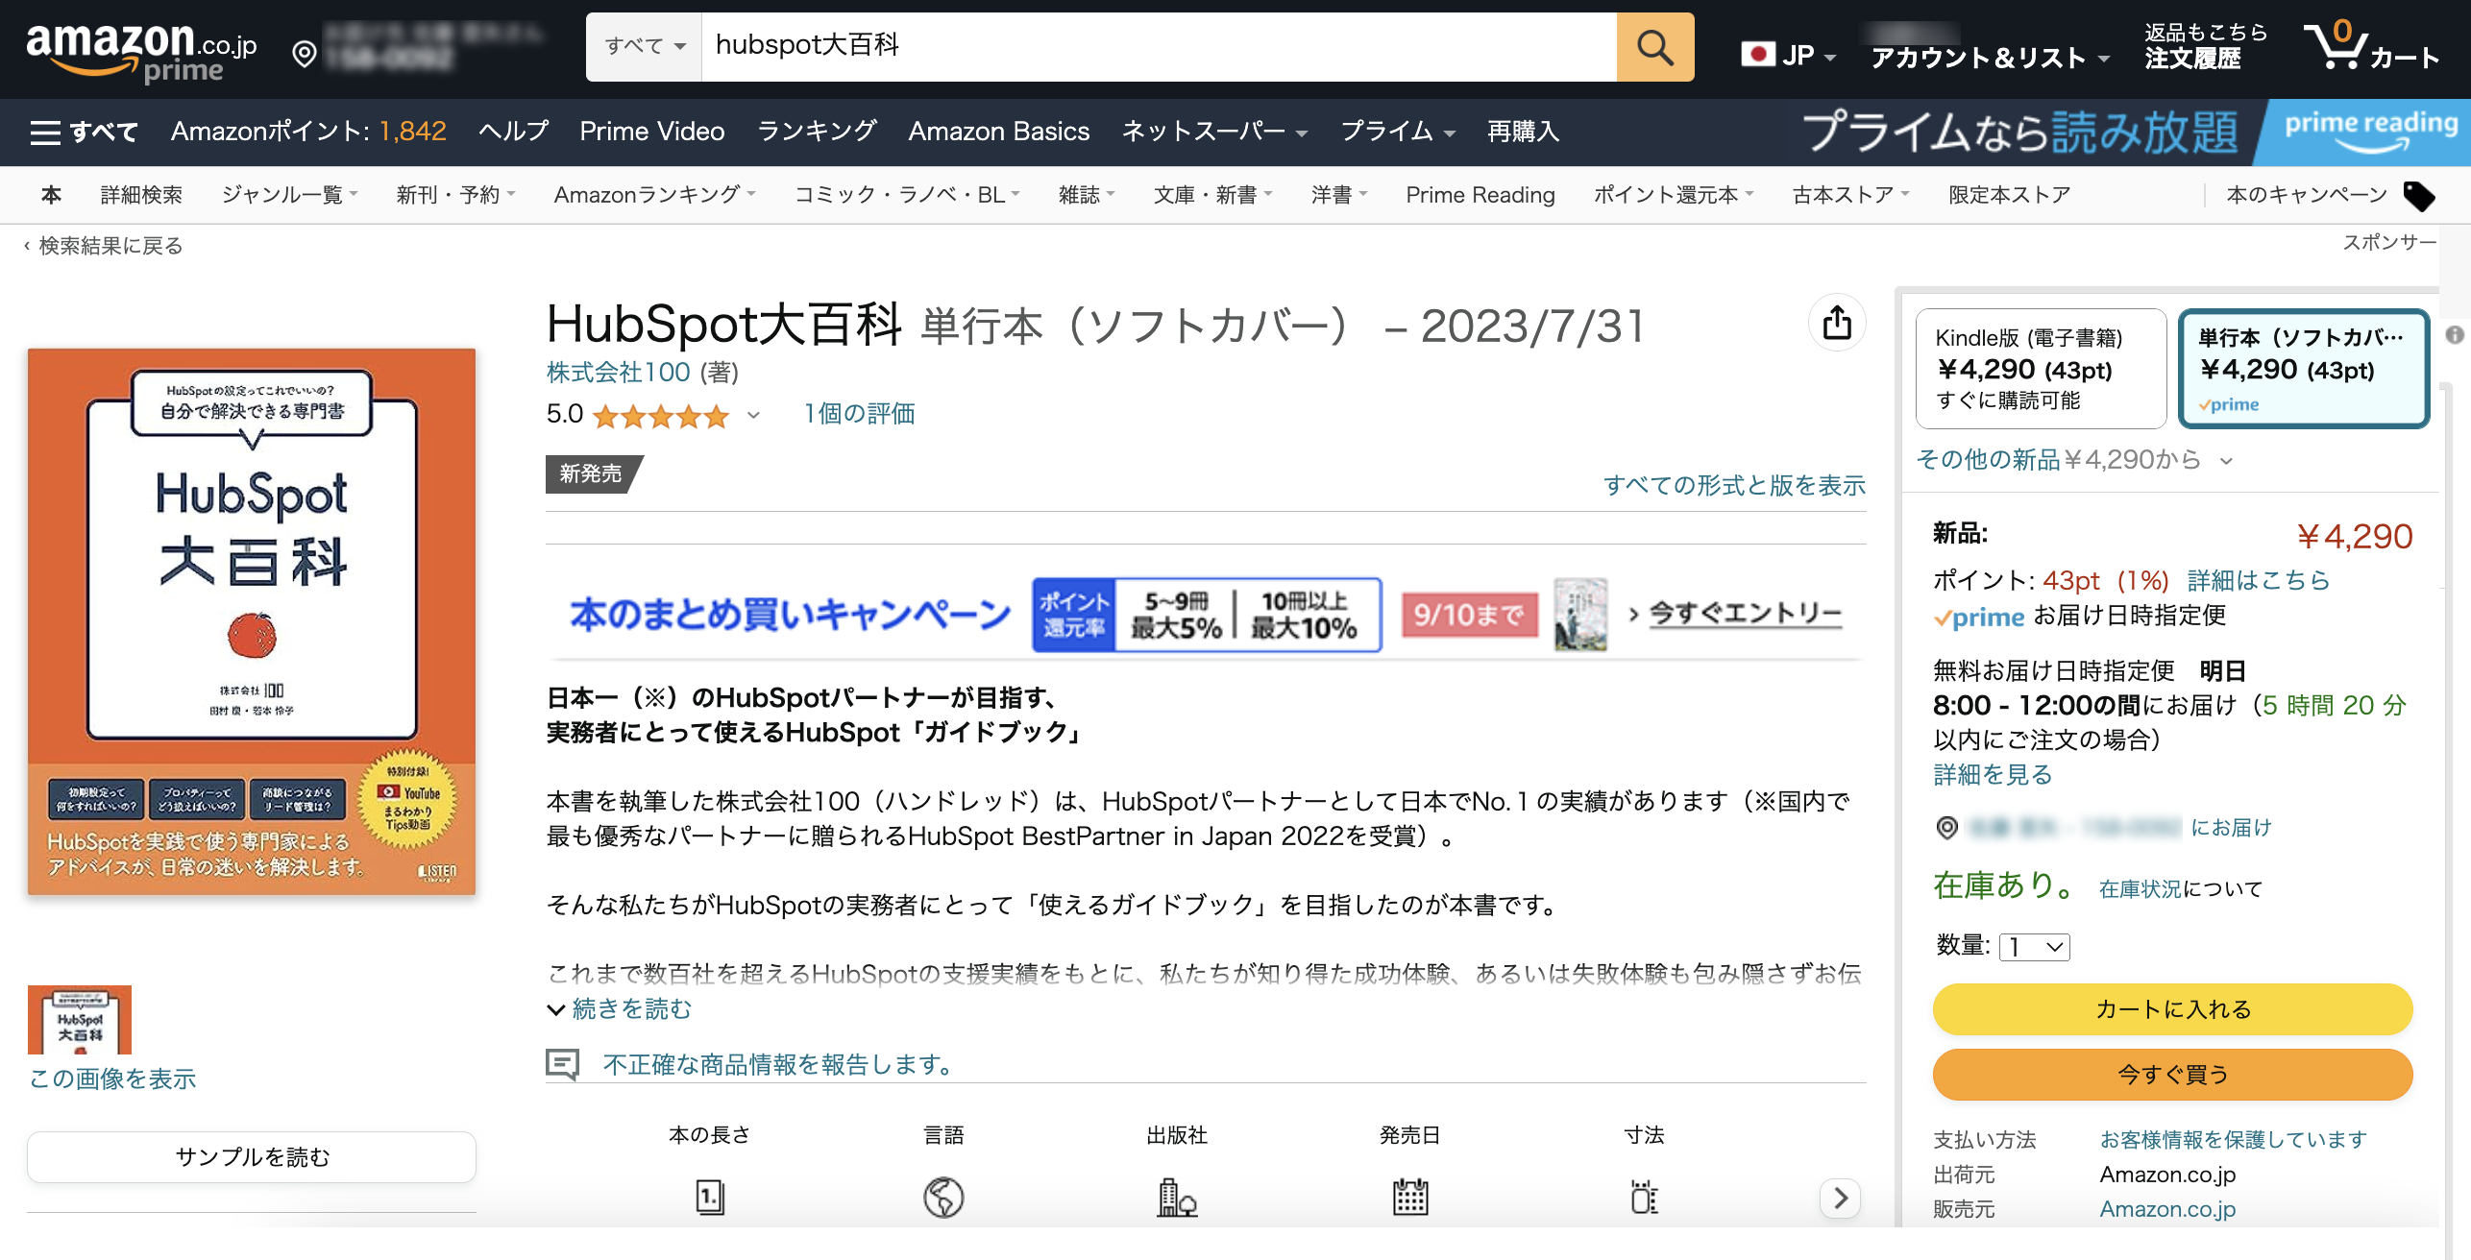The height and width of the screenshot is (1260, 2471).
Task: Open the すべて search category dropdown
Action: coord(644,46)
